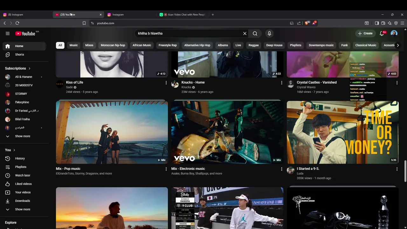Open the Brave browser main menu
This screenshot has width=407, height=229.
click(x=402, y=23)
